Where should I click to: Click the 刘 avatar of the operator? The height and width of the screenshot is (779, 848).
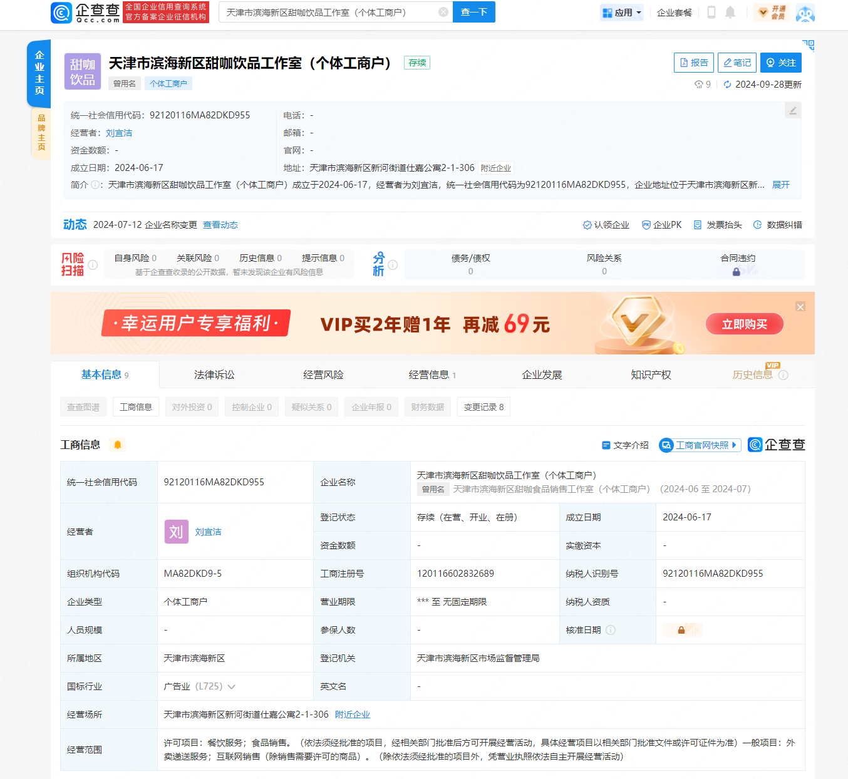176,532
